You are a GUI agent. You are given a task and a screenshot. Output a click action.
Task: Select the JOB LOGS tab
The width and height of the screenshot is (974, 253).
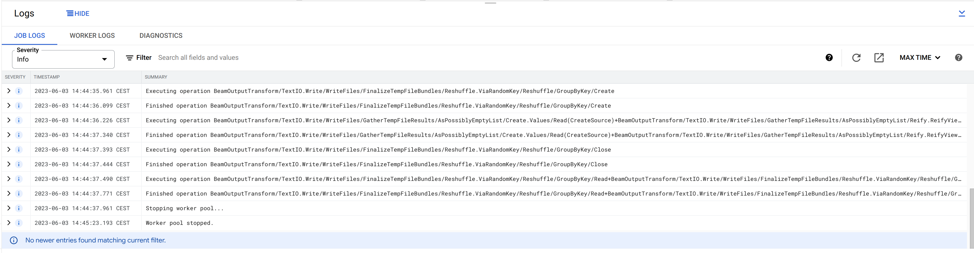coord(29,36)
